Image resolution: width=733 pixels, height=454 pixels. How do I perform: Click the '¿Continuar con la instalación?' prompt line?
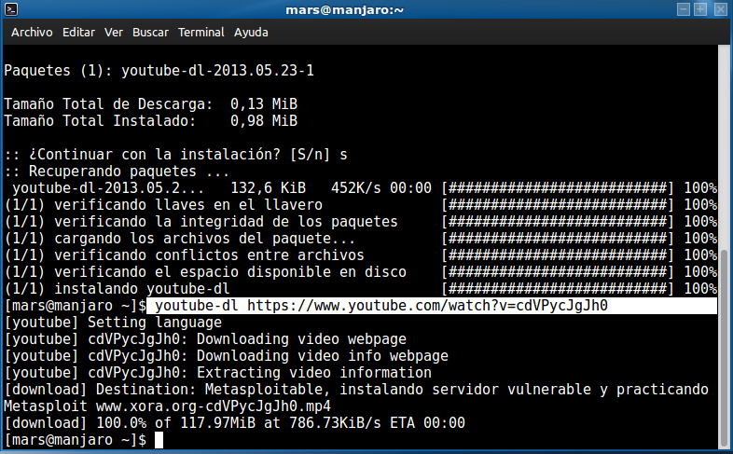pos(175,154)
